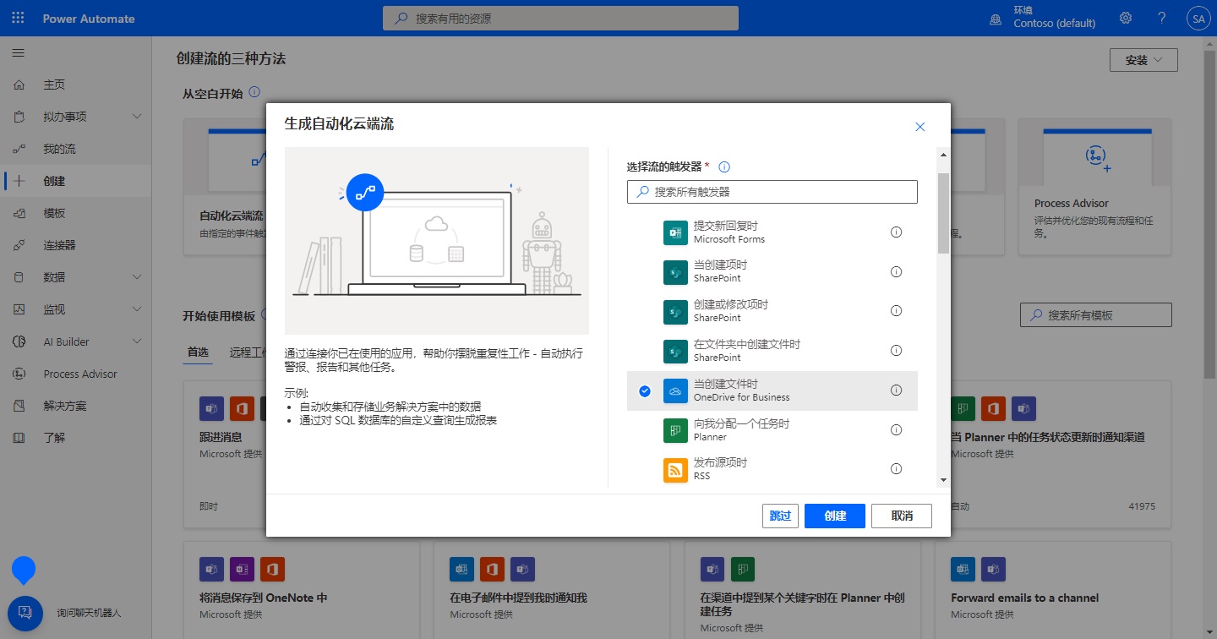1217x639 pixels.
Task: Click the 搜索所有模板 search box
Action: pyautogui.click(x=1096, y=315)
